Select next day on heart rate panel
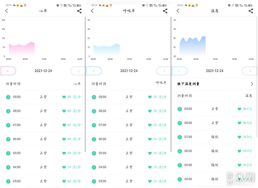Image resolution: width=258 pixels, height=188 pixels. coord(78,71)
